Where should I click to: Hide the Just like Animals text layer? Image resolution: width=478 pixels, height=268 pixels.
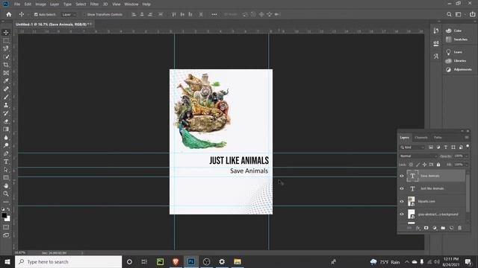pyautogui.click(x=402, y=188)
